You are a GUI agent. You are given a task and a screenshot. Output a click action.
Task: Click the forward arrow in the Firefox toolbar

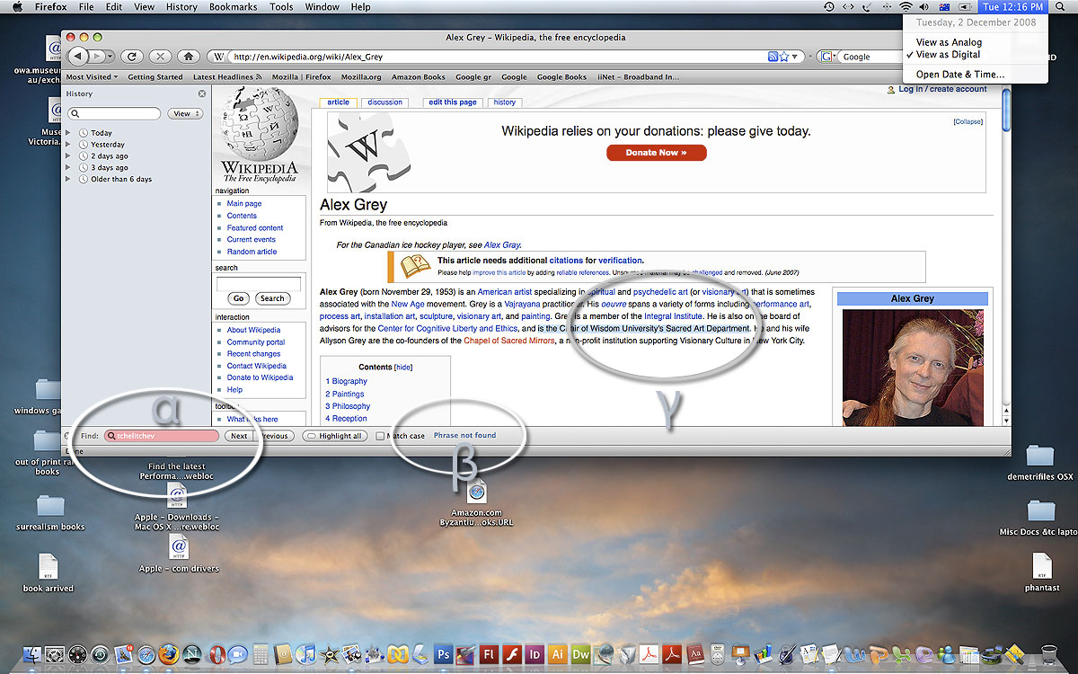[96, 56]
